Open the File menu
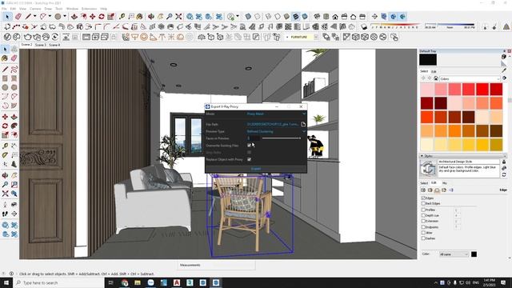Screen dimensions: 512x288 (4, 9)
